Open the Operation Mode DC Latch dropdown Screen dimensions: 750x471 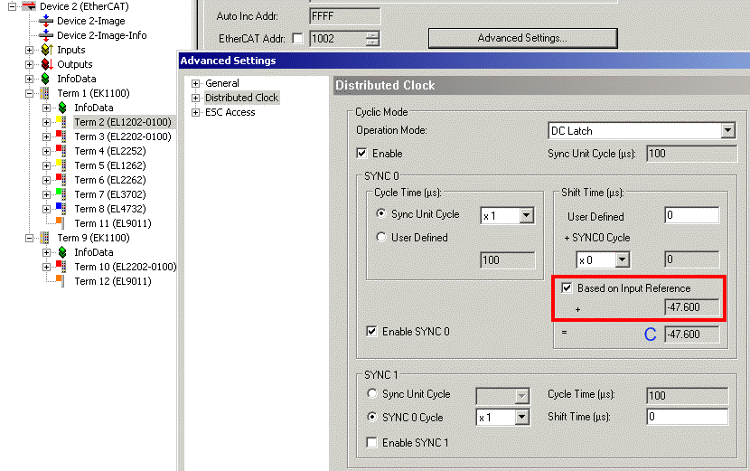coord(727,130)
